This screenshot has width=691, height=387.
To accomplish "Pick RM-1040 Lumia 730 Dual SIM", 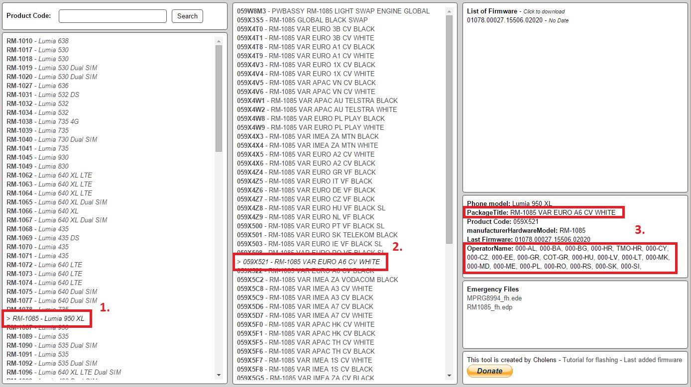I will point(52,139).
